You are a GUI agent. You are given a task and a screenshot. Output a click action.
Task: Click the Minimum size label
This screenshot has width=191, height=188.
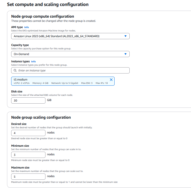click(x=20, y=146)
